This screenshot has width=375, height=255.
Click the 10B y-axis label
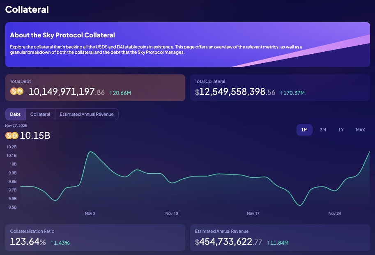tap(13, 164)
